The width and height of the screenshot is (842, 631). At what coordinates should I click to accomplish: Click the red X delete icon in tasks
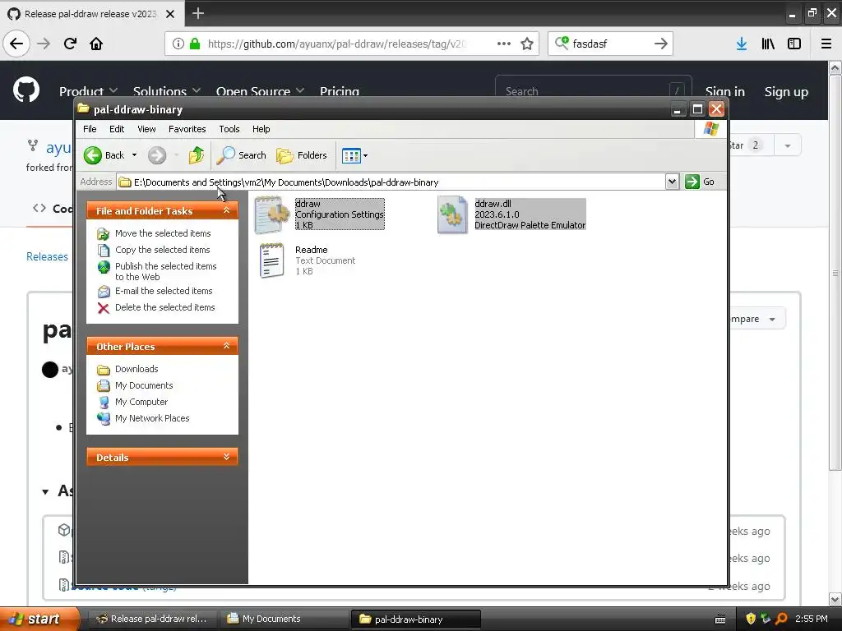point(104,308)
